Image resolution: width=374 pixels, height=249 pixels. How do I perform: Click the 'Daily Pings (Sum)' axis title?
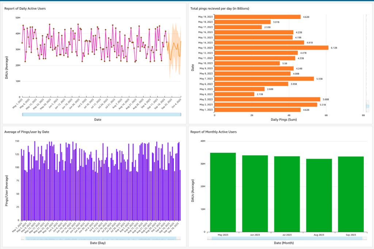283,120
